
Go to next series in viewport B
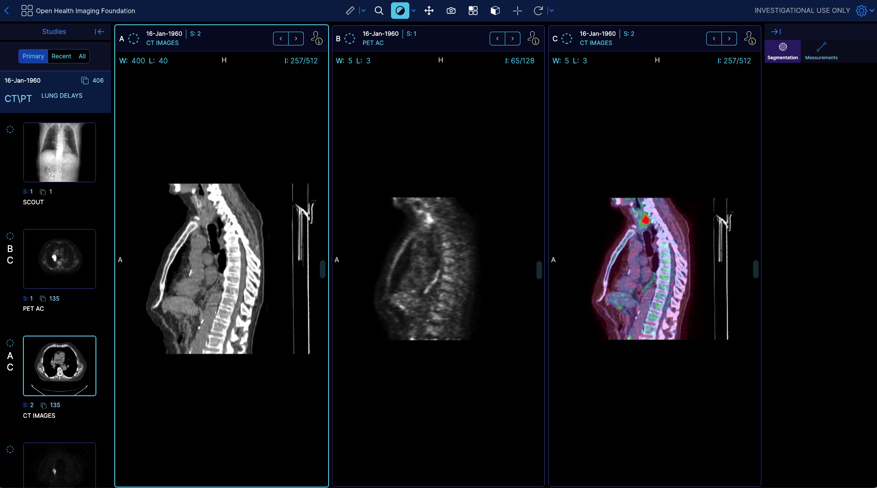513,39
